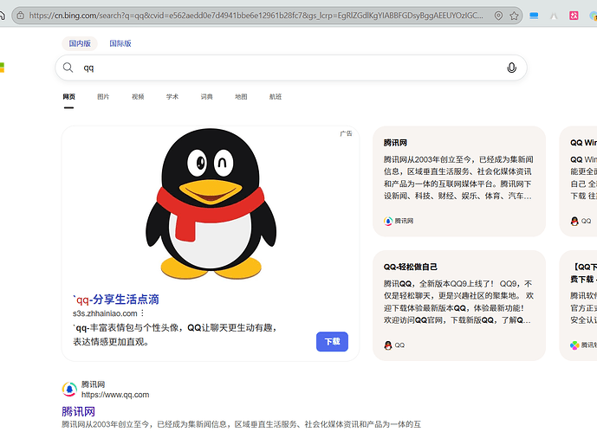Click the 广告 label on ad card
The height and width of the screenshot is (432, 597).
[346, 133]
